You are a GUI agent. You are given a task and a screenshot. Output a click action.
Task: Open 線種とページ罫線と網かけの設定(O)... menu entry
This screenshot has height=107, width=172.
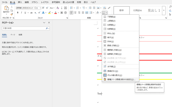(120, 80)
